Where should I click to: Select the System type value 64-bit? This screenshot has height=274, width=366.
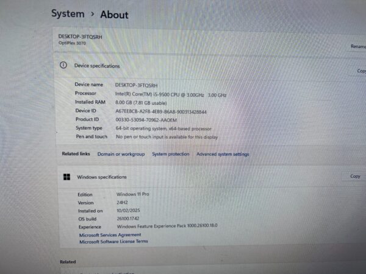click(163, 128)
